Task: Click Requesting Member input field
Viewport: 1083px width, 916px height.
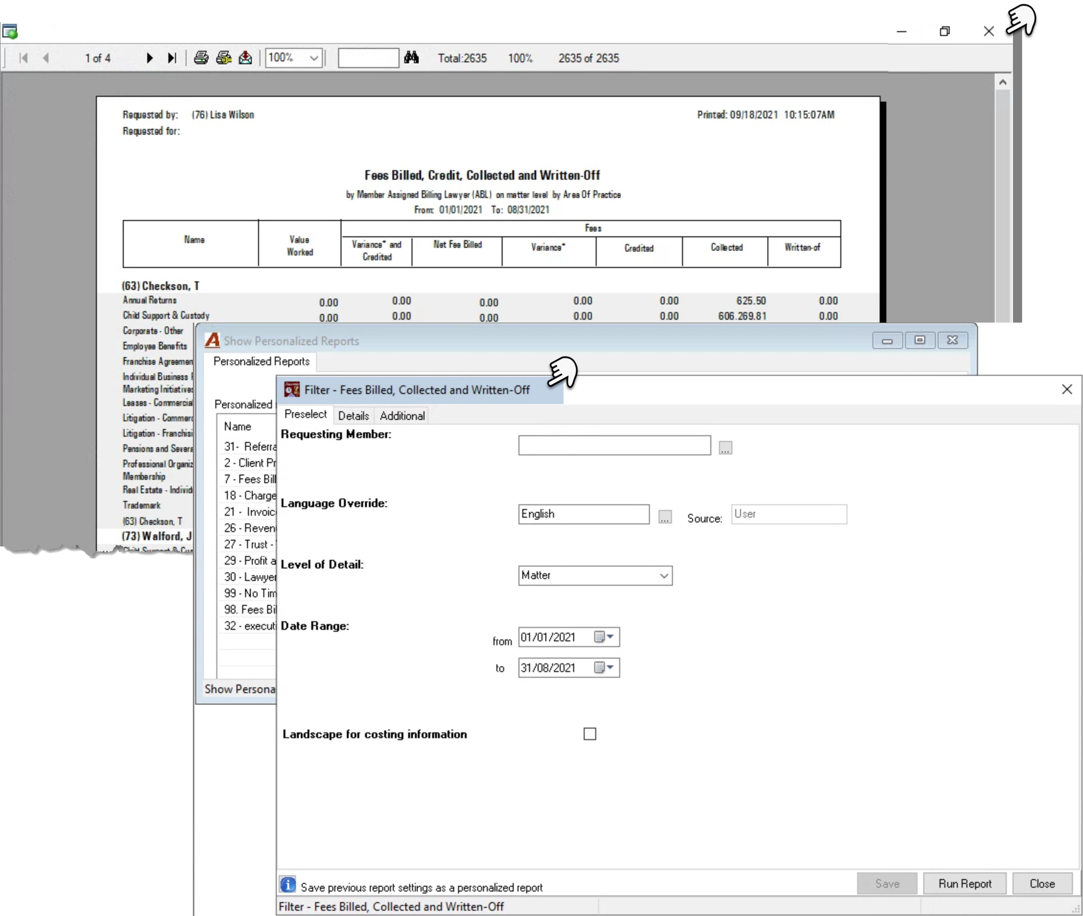Action: [614, 446]
